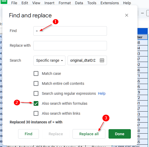Click the green Done button
Image resolution: width=149 pixels, height=147 pixels.
[120, 134]
